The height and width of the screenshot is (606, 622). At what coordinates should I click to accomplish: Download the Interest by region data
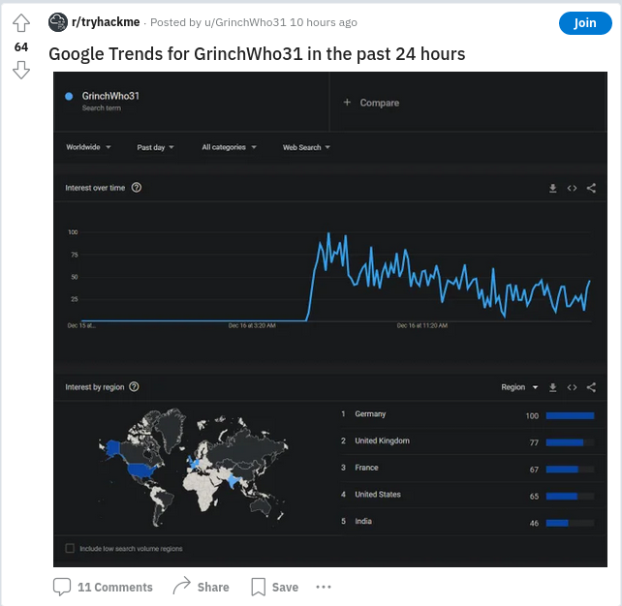(x=552, y=387)
